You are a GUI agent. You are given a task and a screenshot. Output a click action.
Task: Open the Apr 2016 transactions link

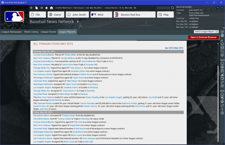click(169, 48)
